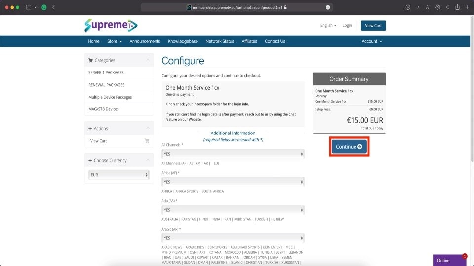Click the Safari share icon
Screen dimensions: 474x266
click(x=457, y=7)
